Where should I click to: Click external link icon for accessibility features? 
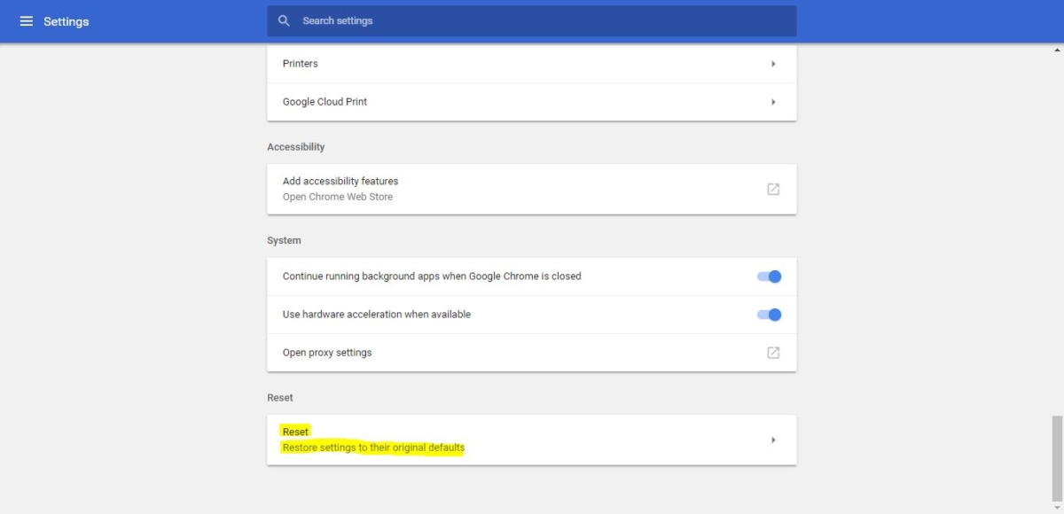[x=773, y=189]
